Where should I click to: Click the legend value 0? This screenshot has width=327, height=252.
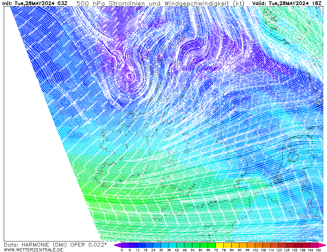point(122,250)
